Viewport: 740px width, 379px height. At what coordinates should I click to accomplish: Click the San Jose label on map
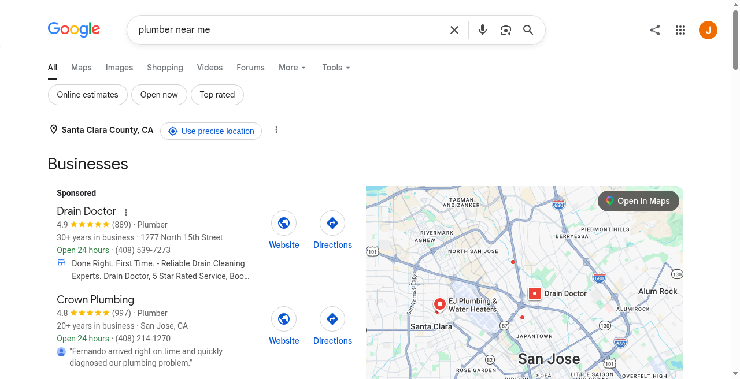click(549, 359)
